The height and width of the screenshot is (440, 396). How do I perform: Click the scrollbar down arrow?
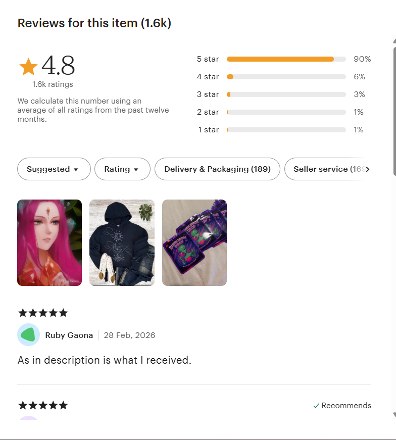pos(394,414)
